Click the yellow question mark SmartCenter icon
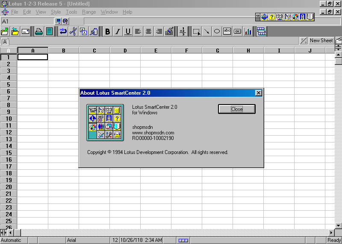This screenshot has height=244, width=342. (272, 17)
